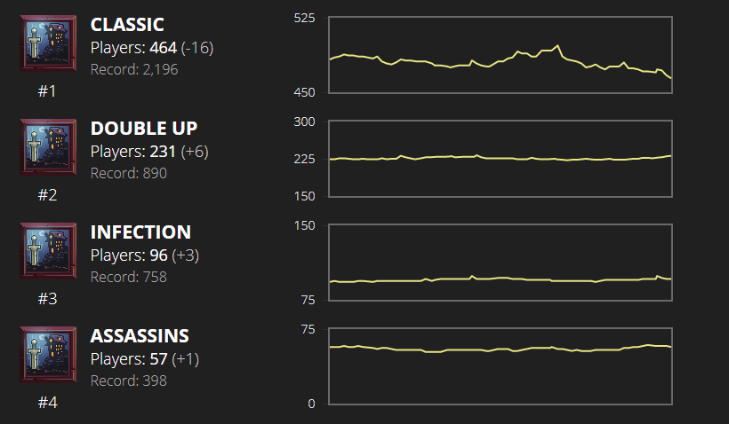729x424 pixels.
Task: Click the Double Up player count graph
Action: [x=501, y=158]
